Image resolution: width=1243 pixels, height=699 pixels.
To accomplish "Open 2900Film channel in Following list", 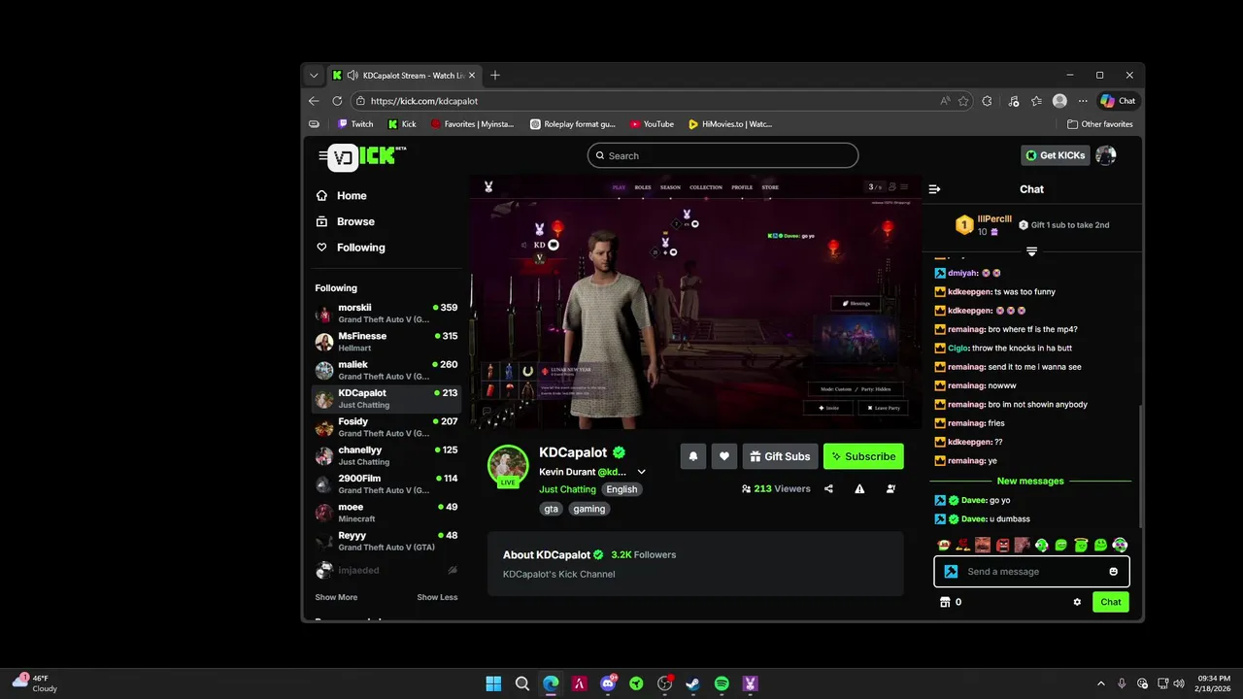I will click(x=386, y=483).
